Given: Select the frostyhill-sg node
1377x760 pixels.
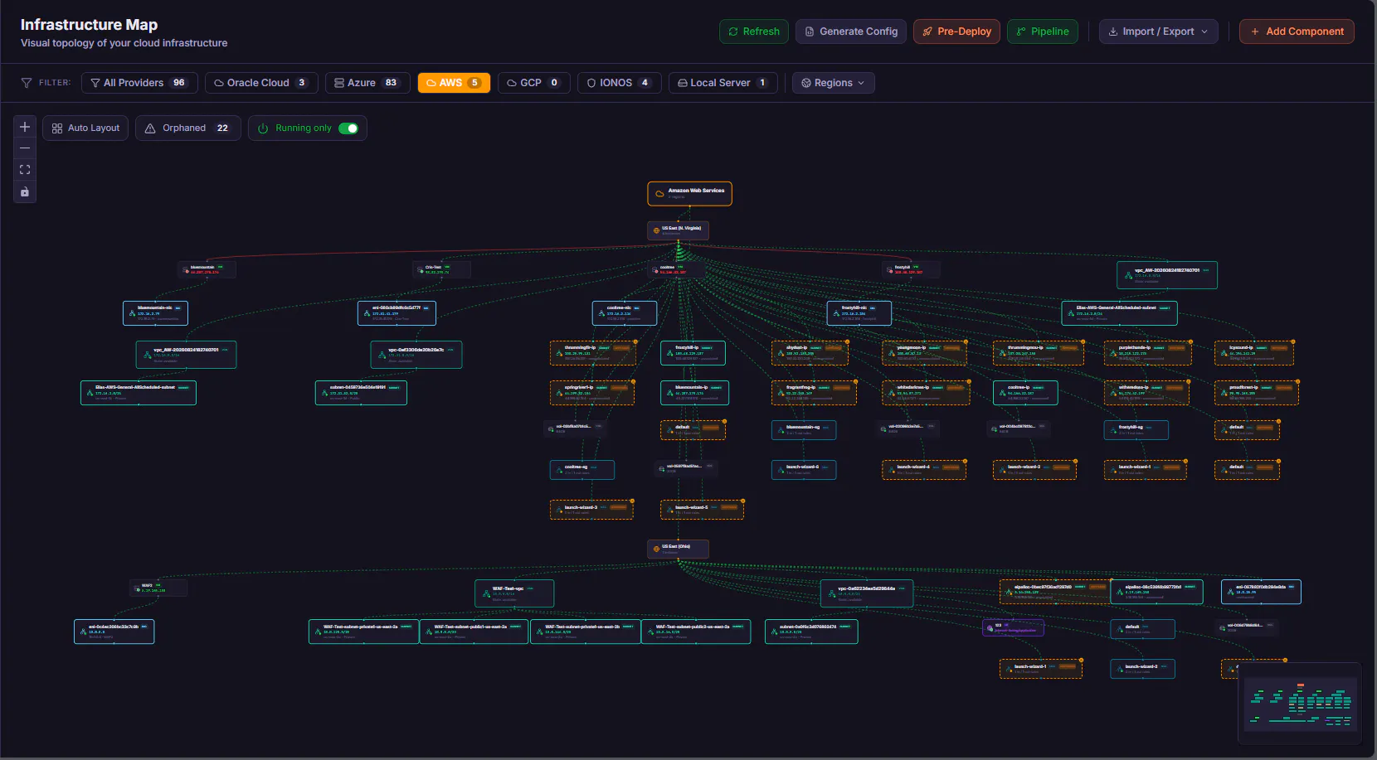Looking at the screenshot, I should 1136,430.
